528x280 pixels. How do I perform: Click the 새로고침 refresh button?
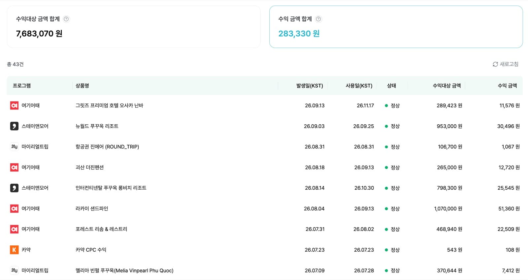(x=506, y=64)
